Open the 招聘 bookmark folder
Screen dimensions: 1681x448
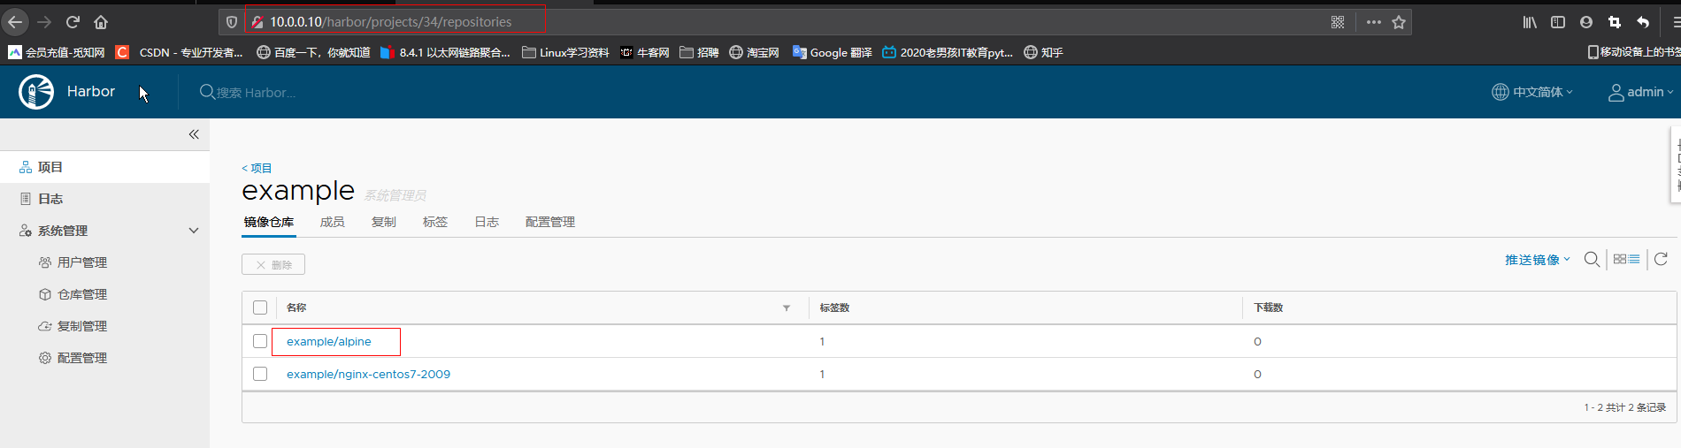699,53
